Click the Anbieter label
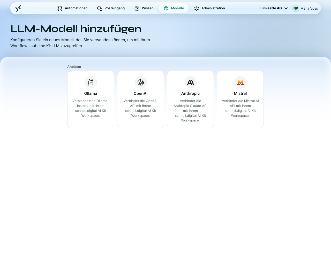The image size is (331, 259). pos(74,67)
